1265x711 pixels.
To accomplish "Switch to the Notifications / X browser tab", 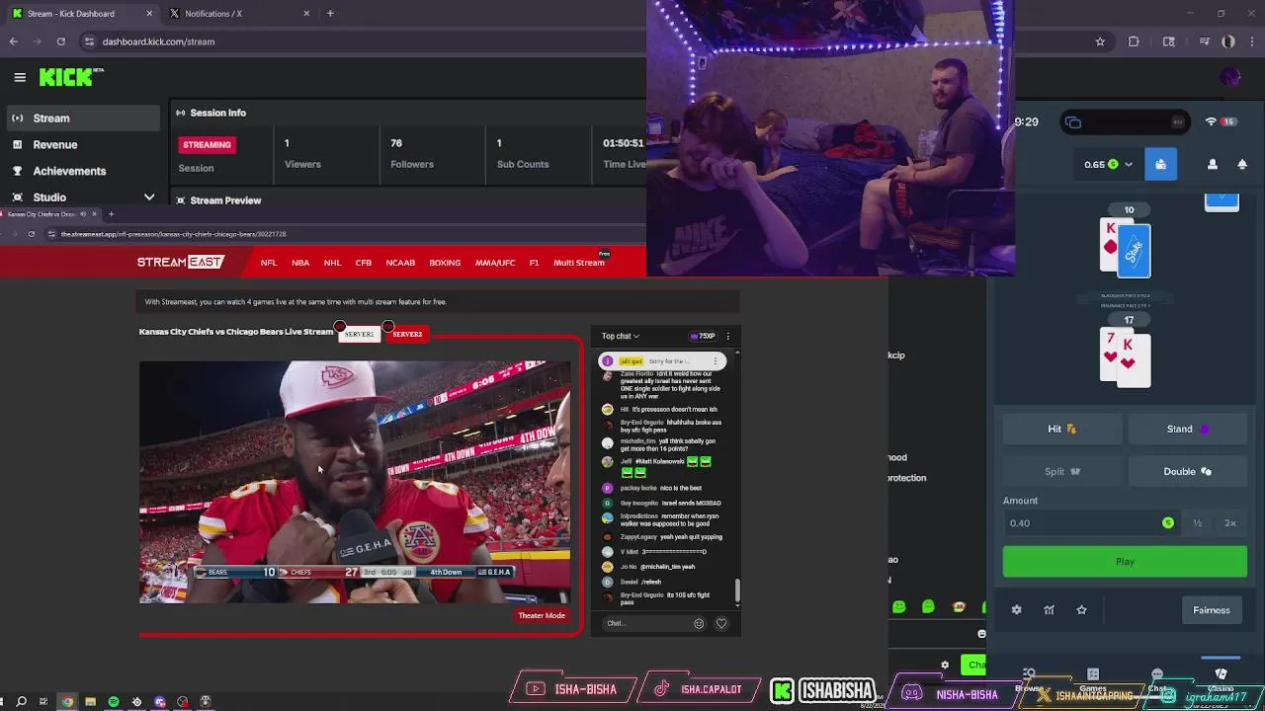I will pos(237,14).
